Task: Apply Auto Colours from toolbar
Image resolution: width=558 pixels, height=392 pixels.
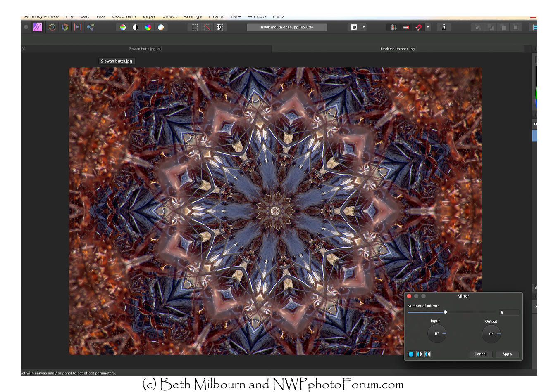Action: tap(148, 27)
